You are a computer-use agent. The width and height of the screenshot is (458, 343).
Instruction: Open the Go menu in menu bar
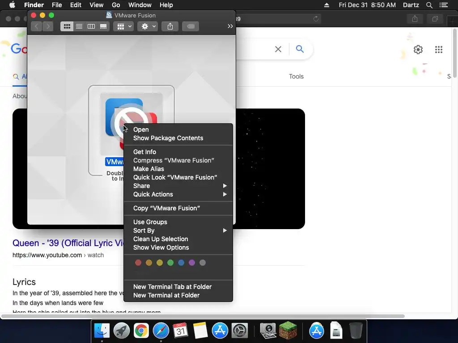pos(116,5)
